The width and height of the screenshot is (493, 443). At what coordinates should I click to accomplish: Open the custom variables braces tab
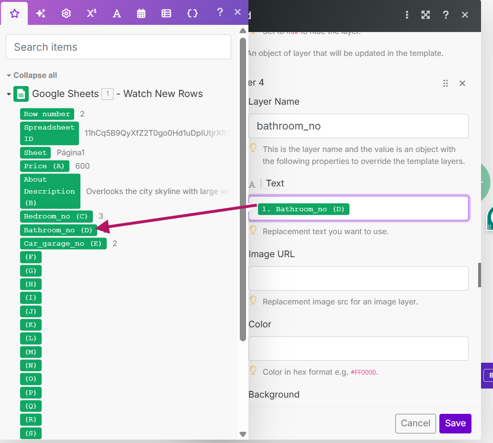click(192, 13)
